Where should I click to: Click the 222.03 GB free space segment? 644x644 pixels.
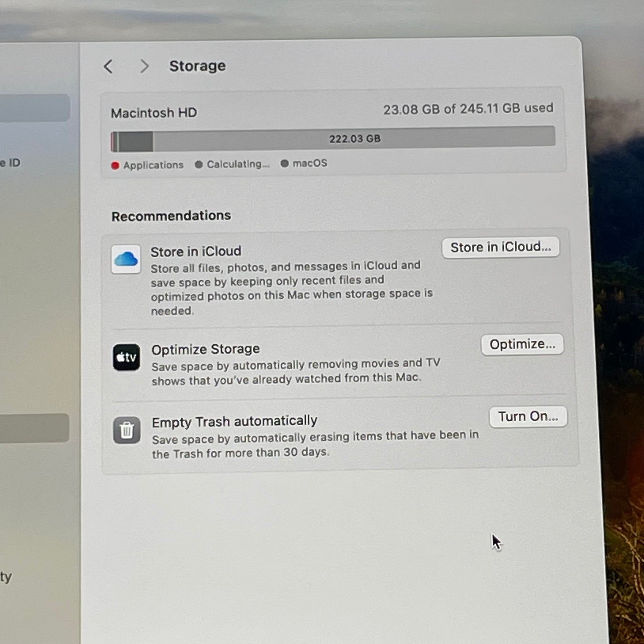(x=354, y=138)
